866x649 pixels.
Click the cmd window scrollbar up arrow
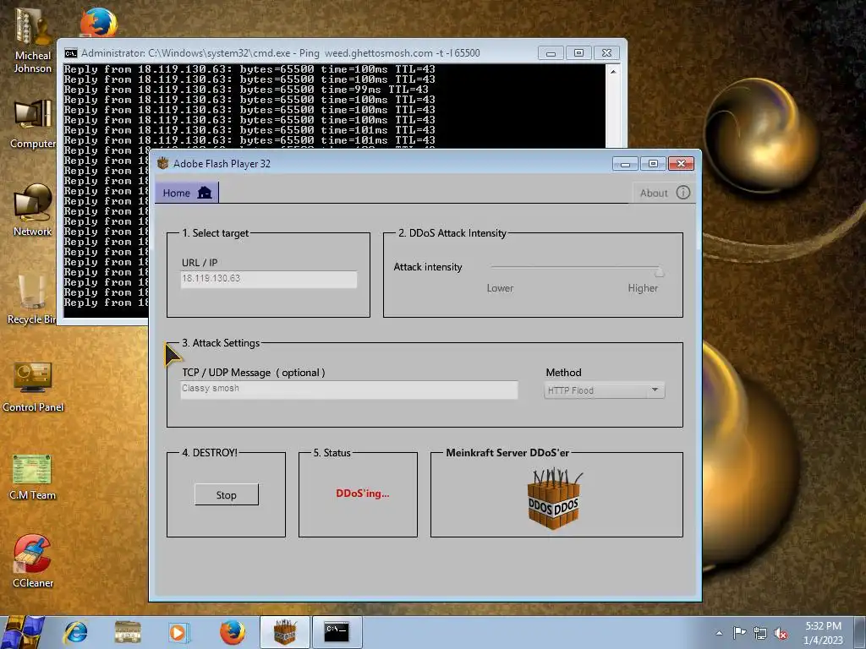pos(613,72)
